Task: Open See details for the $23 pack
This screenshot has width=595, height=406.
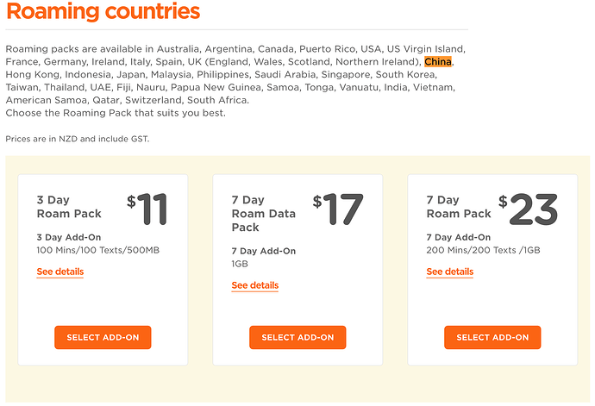Action: [x=449, y=272]
